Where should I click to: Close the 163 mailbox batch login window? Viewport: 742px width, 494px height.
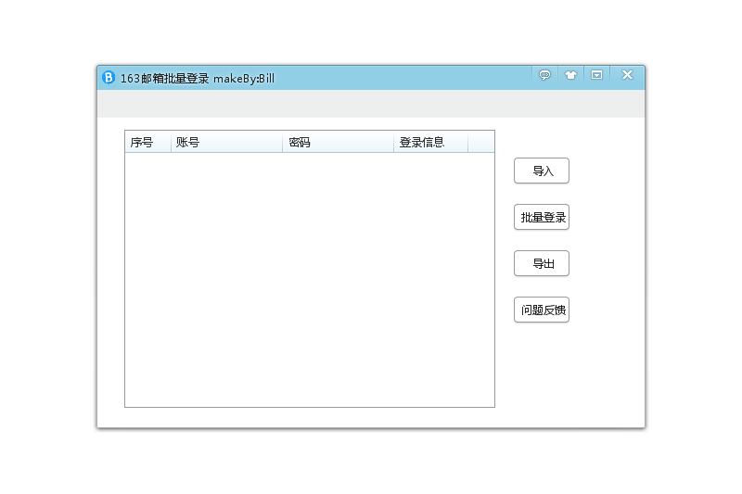(x=627, y=75)
